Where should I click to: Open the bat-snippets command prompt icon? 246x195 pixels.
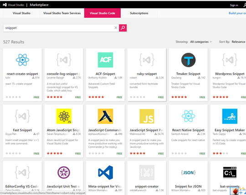coord(230,172)
